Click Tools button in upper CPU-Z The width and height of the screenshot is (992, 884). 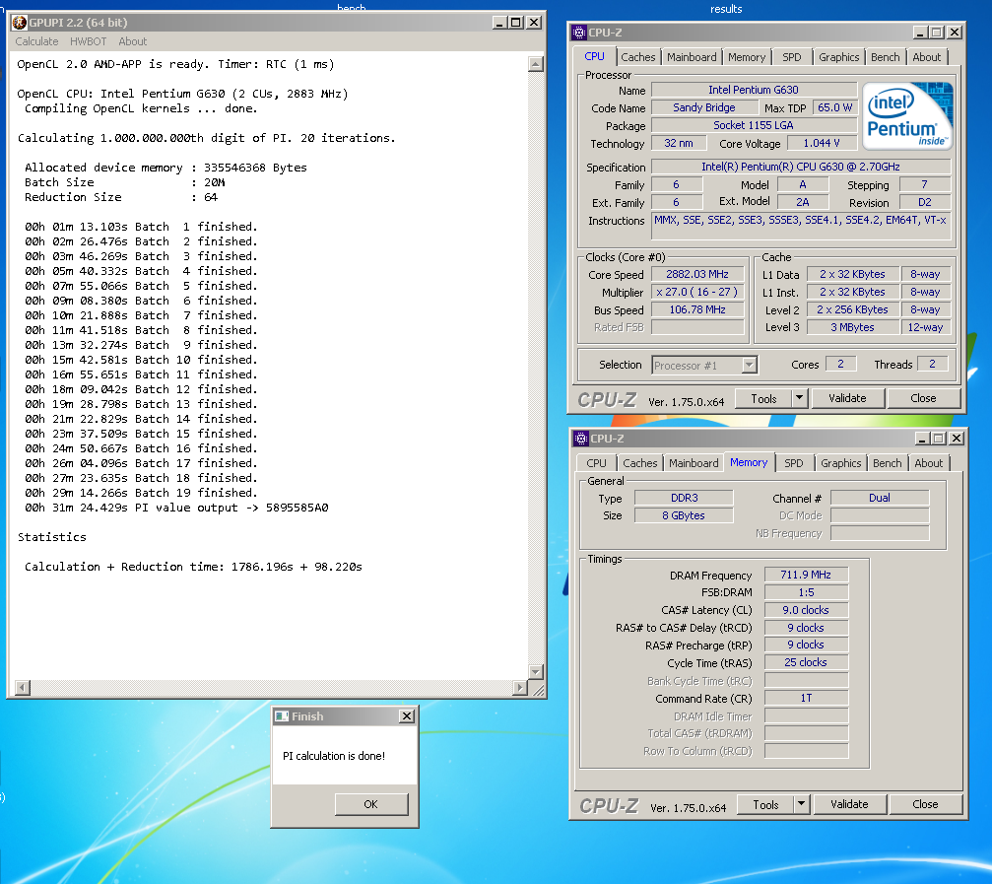[763, 399]
